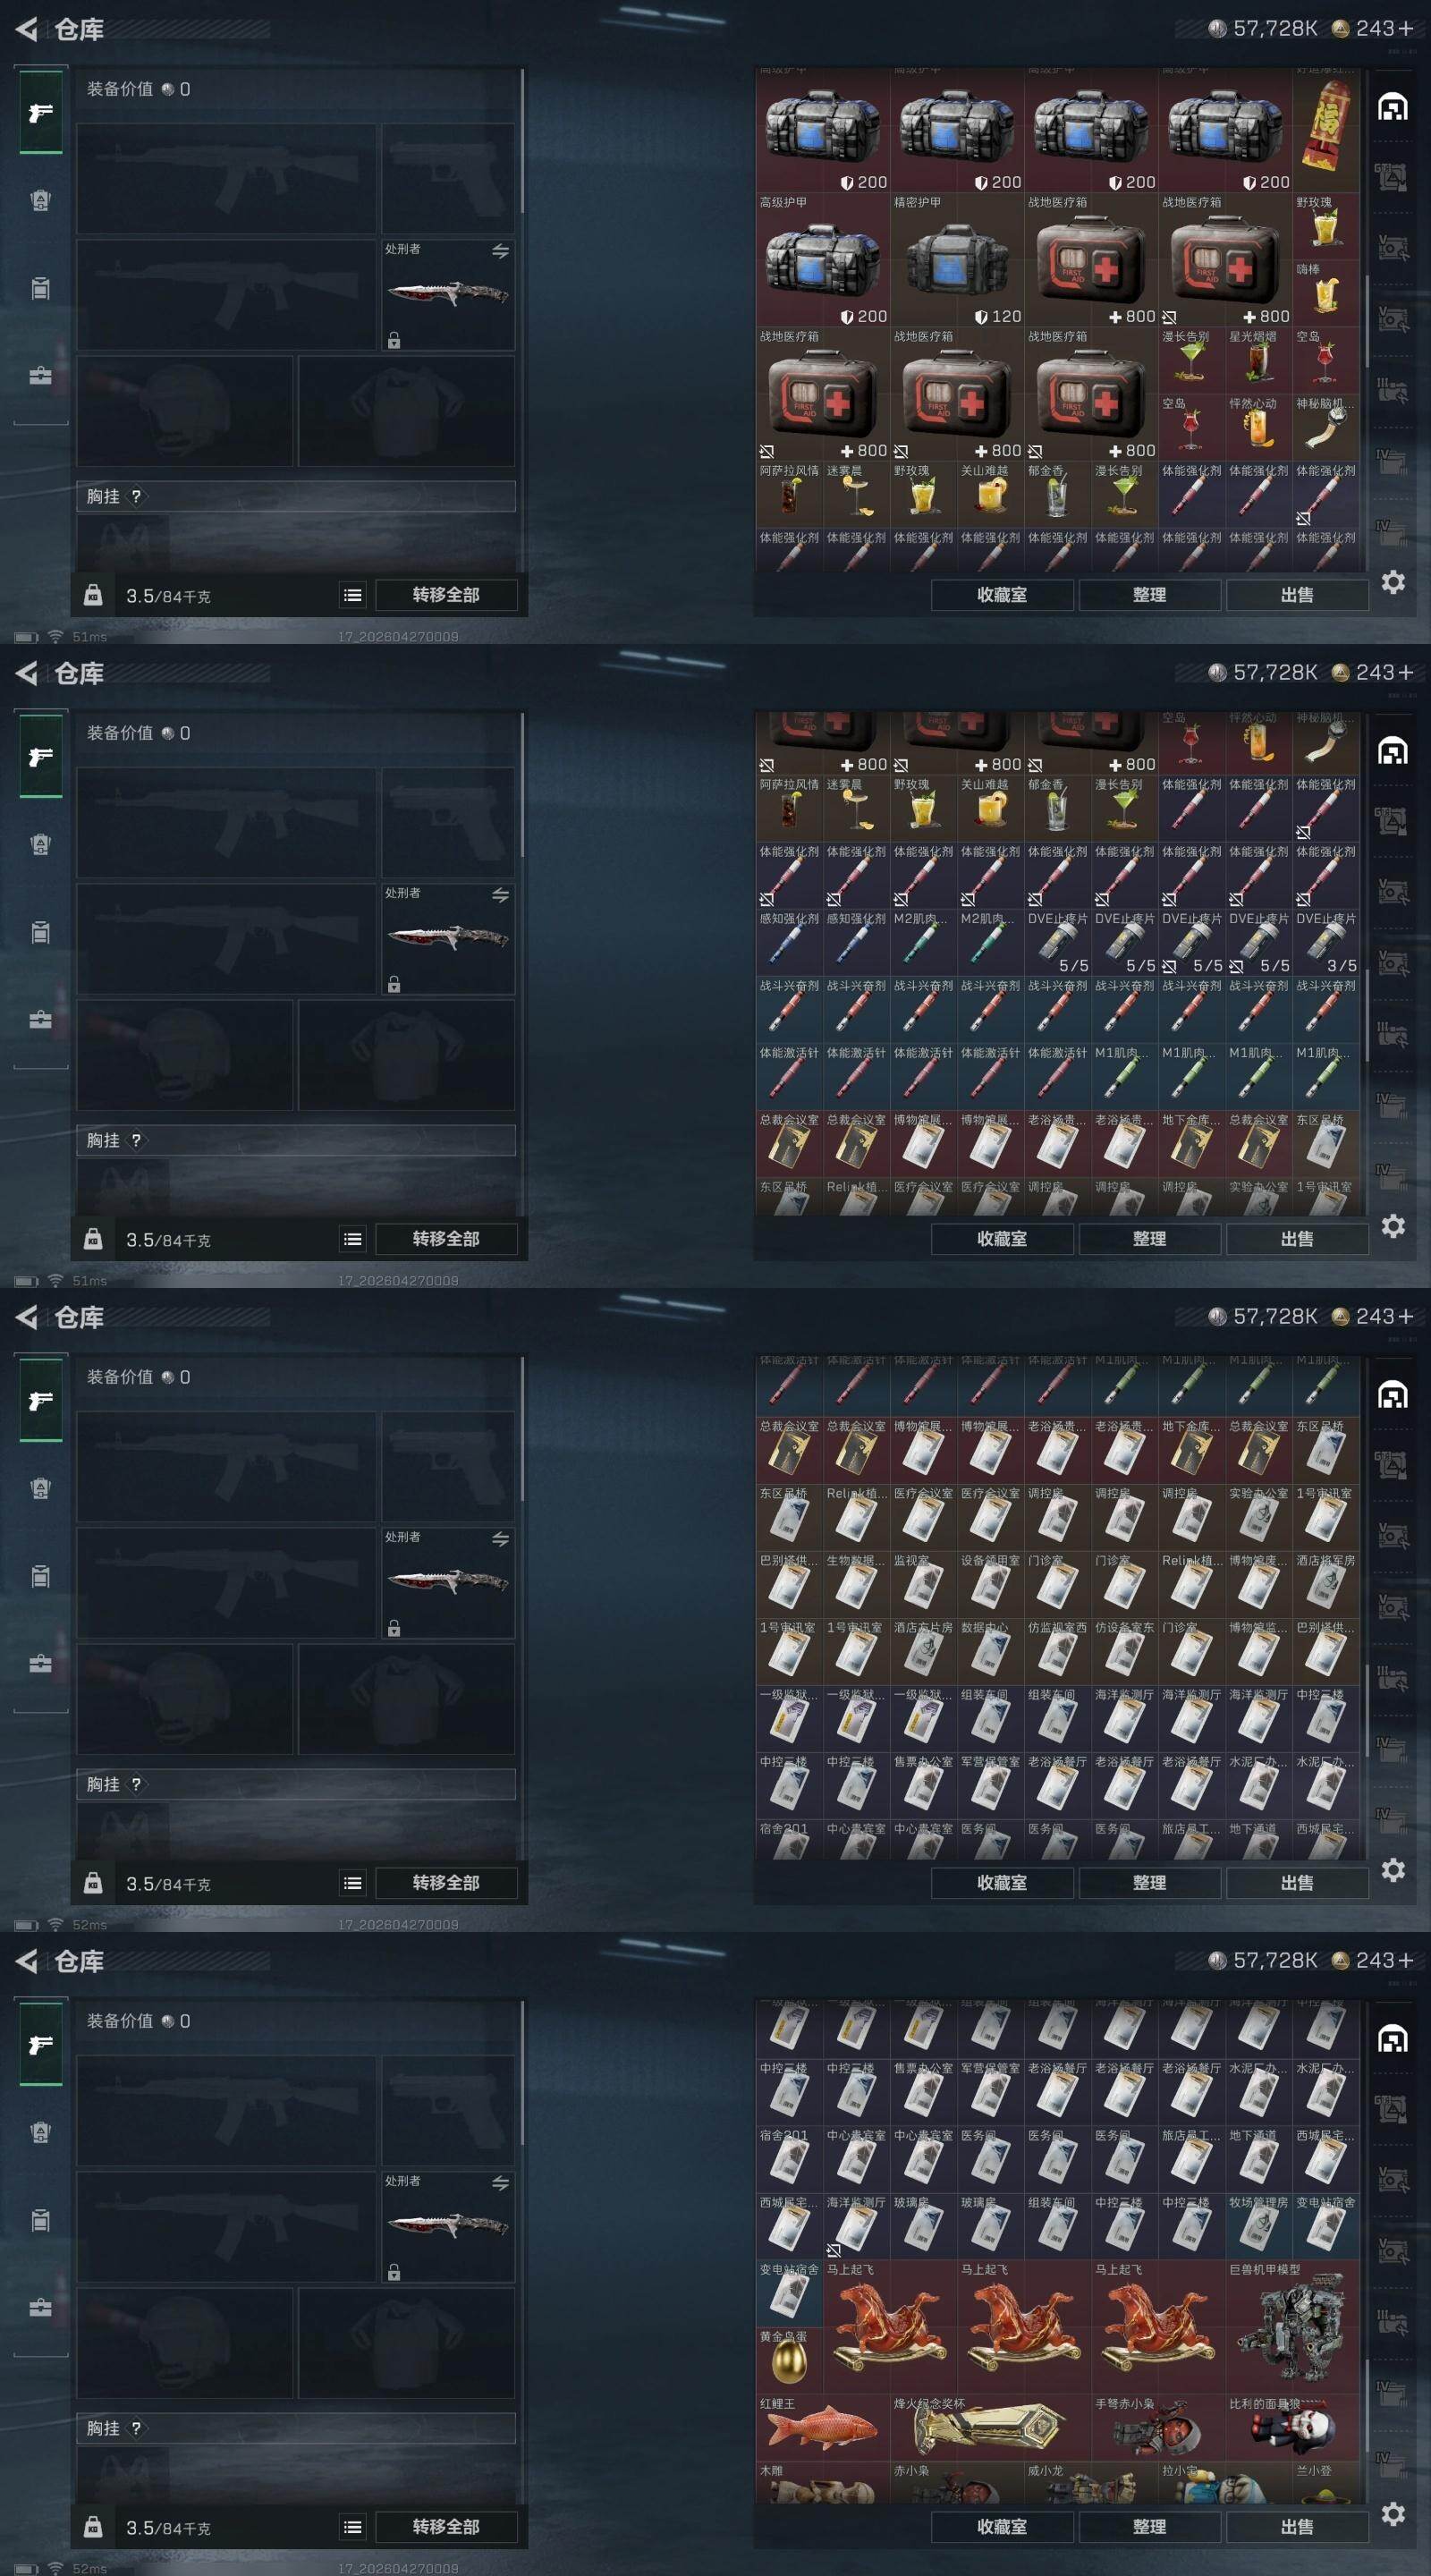Toggle swap arrows beside 处刑者 in 精密护甲 view
The image size is (1431, 2576).
[x=500, y=251]
